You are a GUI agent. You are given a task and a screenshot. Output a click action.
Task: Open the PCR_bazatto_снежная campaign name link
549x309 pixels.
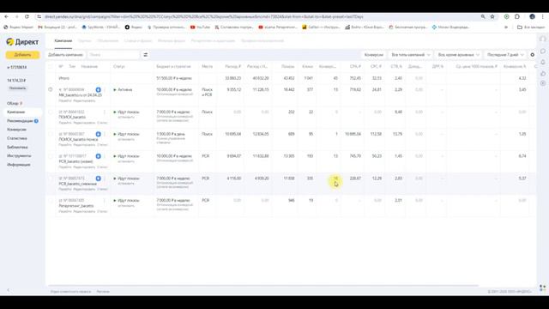[78, 184]
